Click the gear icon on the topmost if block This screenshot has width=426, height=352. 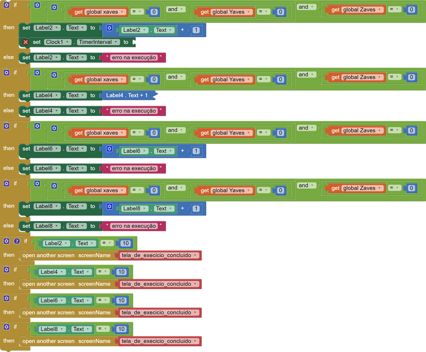click(x=7, y=6)
